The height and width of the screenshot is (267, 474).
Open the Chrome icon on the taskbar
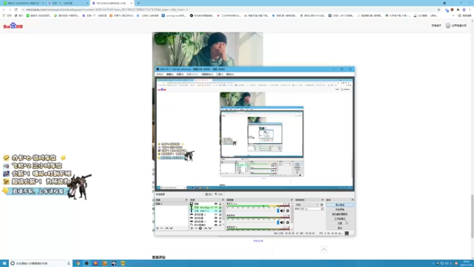[78, 263]
